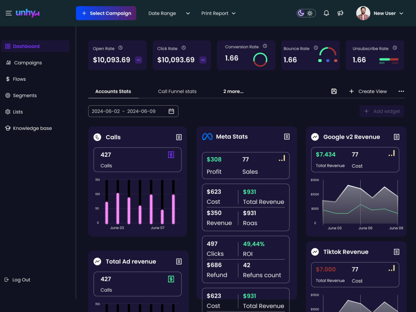Click the $308 Profit value
The image size is (416, 312).
(214, 159)
